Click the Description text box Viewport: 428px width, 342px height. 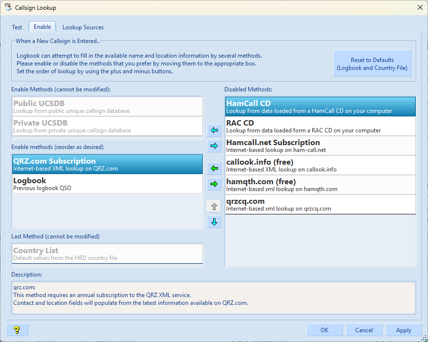[x=214, y=298]
